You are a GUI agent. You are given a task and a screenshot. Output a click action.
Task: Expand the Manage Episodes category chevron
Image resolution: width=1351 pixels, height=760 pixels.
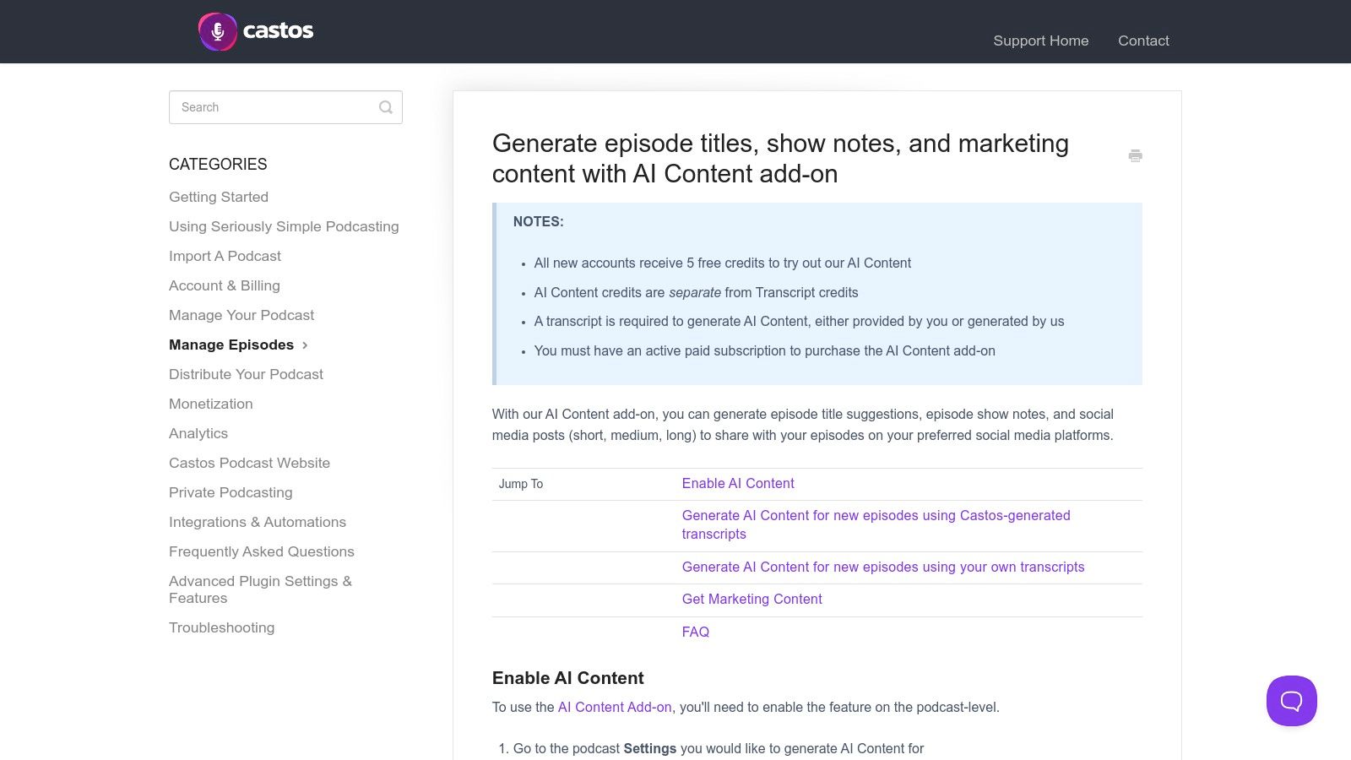point(305,345)
